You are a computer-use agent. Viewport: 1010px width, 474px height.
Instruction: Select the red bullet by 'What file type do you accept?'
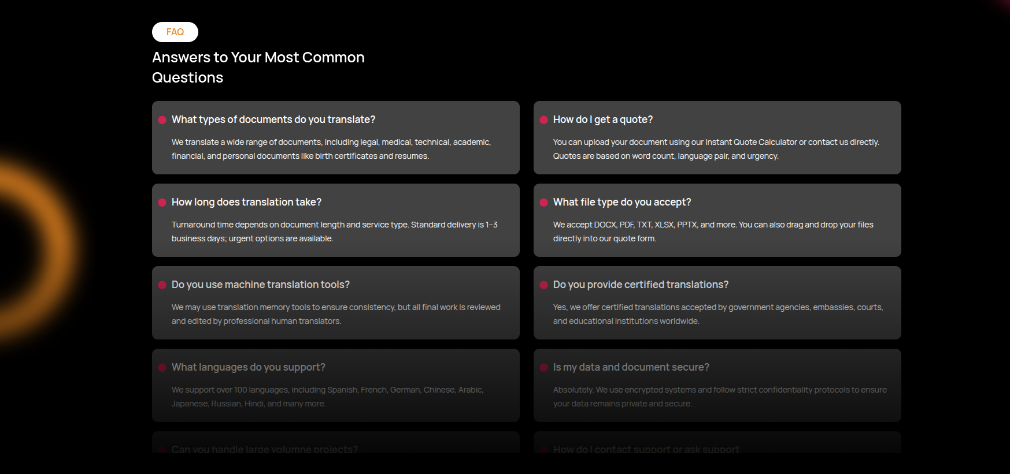(544, 203)
